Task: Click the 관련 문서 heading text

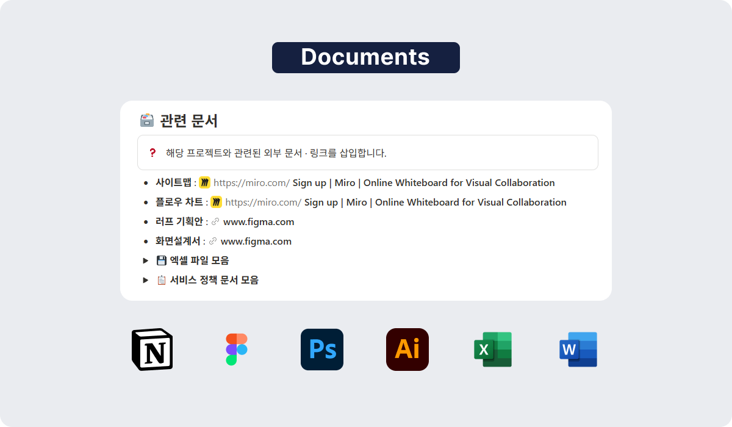Action: point(189,121)
